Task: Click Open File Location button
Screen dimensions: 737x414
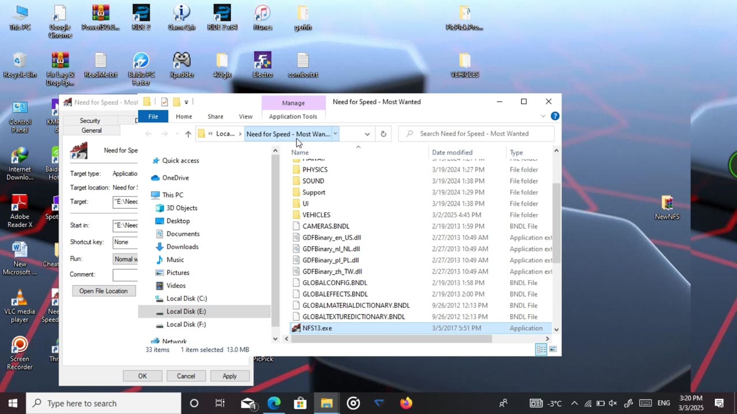Action: (103, 291)
